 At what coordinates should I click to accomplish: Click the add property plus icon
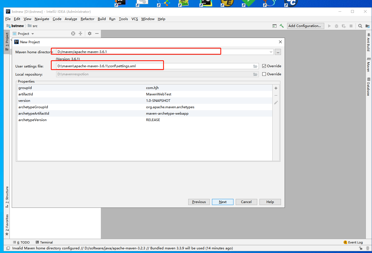click(x=276, y=88)
